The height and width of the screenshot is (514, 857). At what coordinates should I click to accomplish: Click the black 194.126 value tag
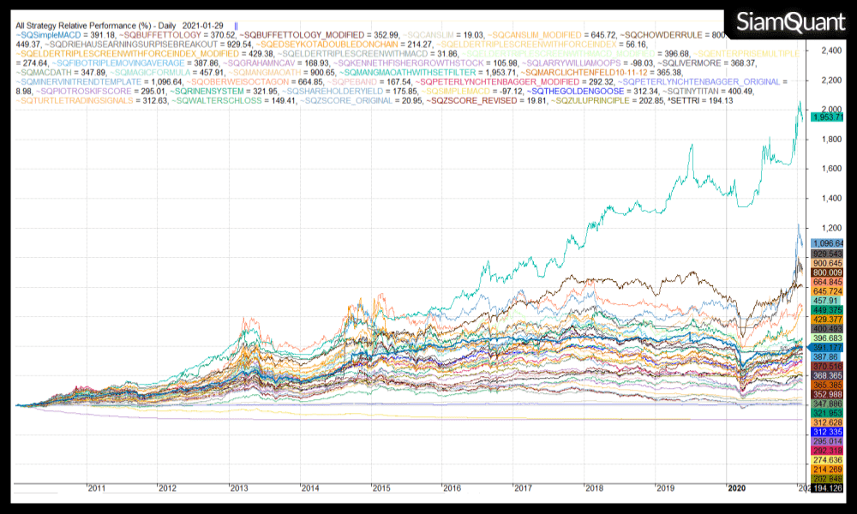coord(828,487)
